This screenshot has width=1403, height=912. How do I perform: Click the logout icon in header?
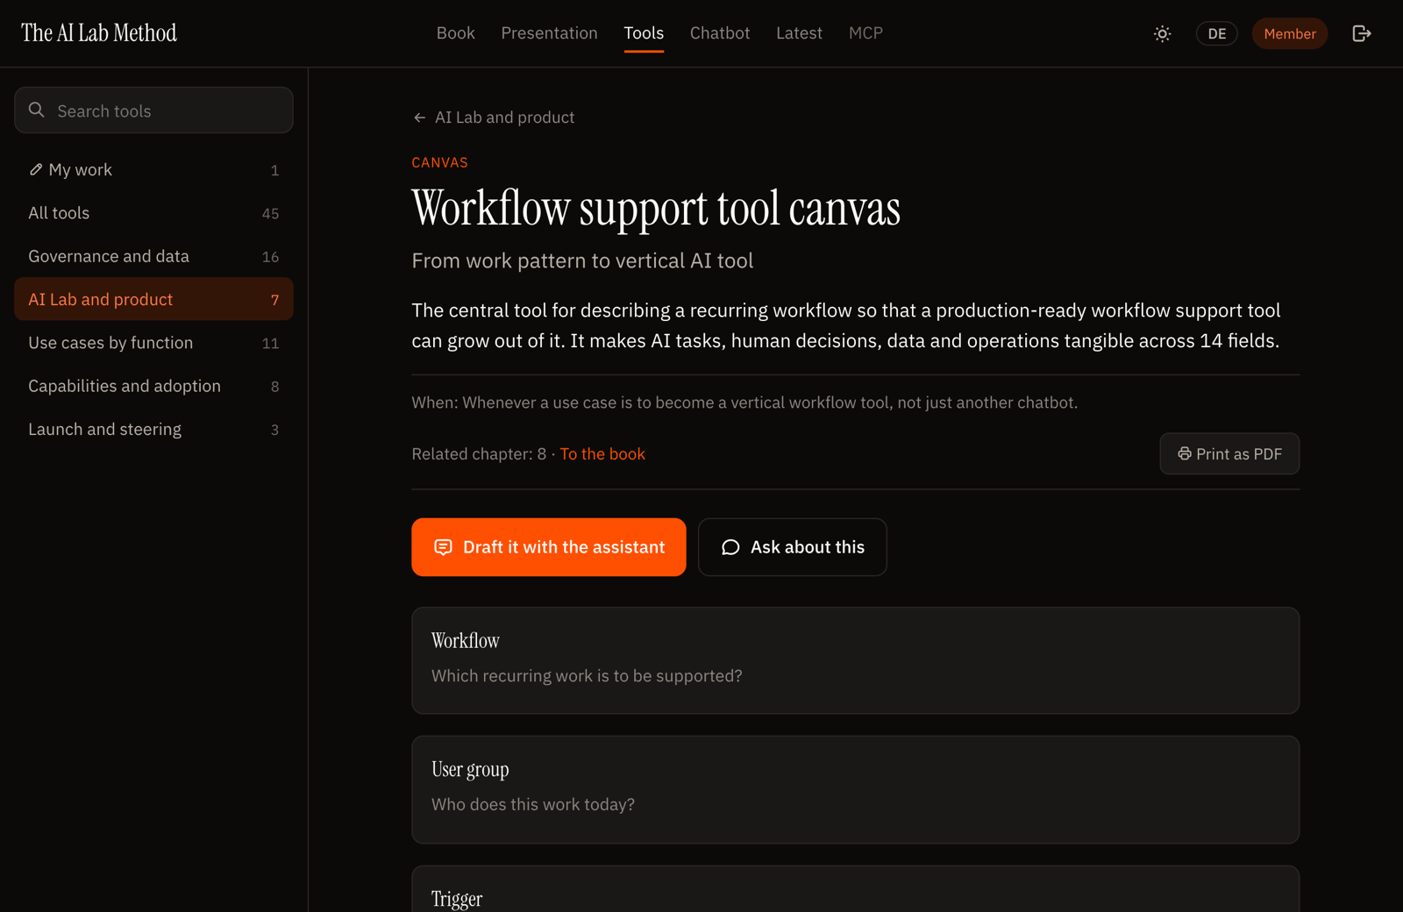1361,33
